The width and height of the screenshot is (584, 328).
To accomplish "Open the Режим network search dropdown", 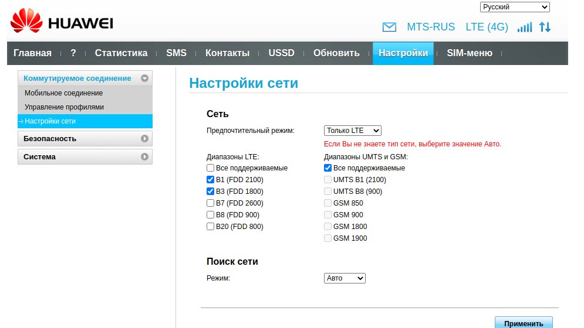I will pos(345,278).
